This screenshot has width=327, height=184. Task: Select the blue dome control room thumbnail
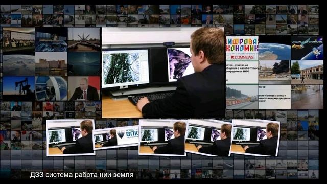(51, 88)
